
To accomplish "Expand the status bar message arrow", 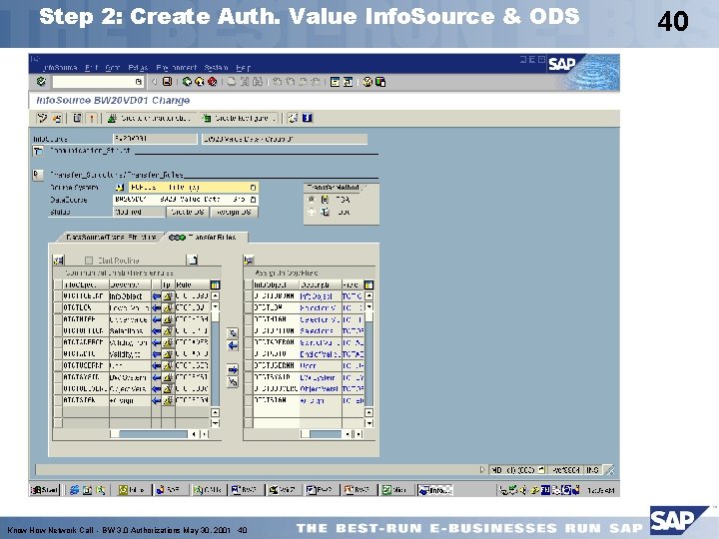I will tap(482, 470).
